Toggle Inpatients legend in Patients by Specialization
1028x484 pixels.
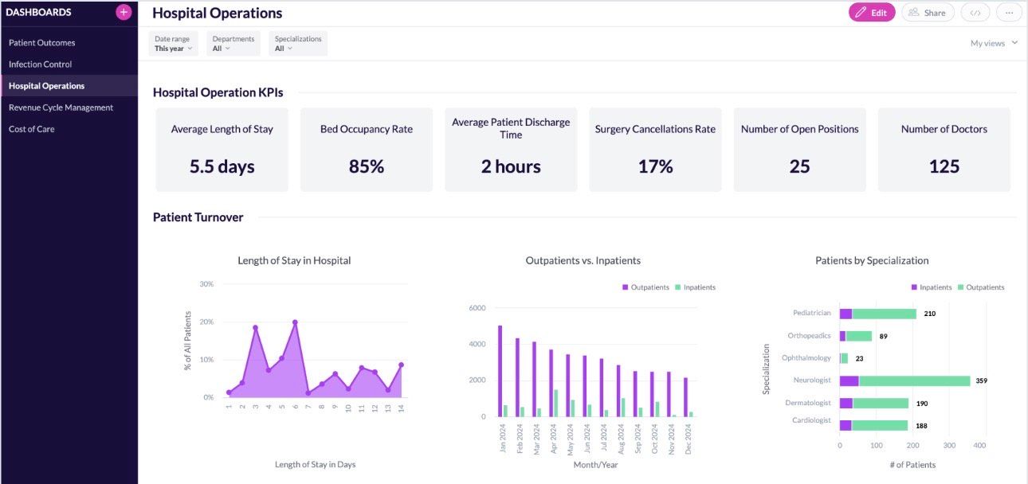coord(931,287)
